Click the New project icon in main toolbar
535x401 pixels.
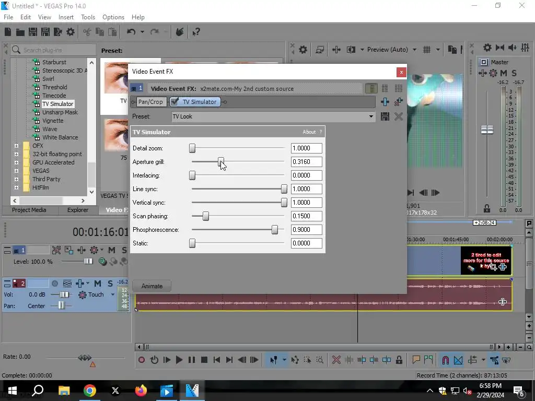point(8,32)
